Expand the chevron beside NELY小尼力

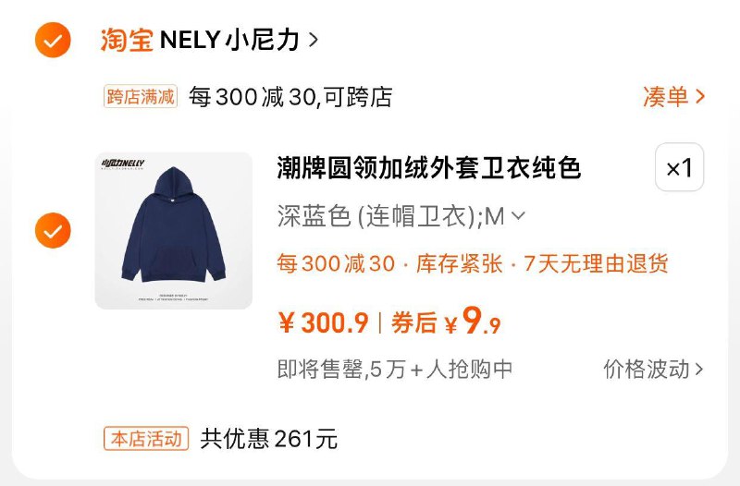pyautogui.click(x=314, y=40)
